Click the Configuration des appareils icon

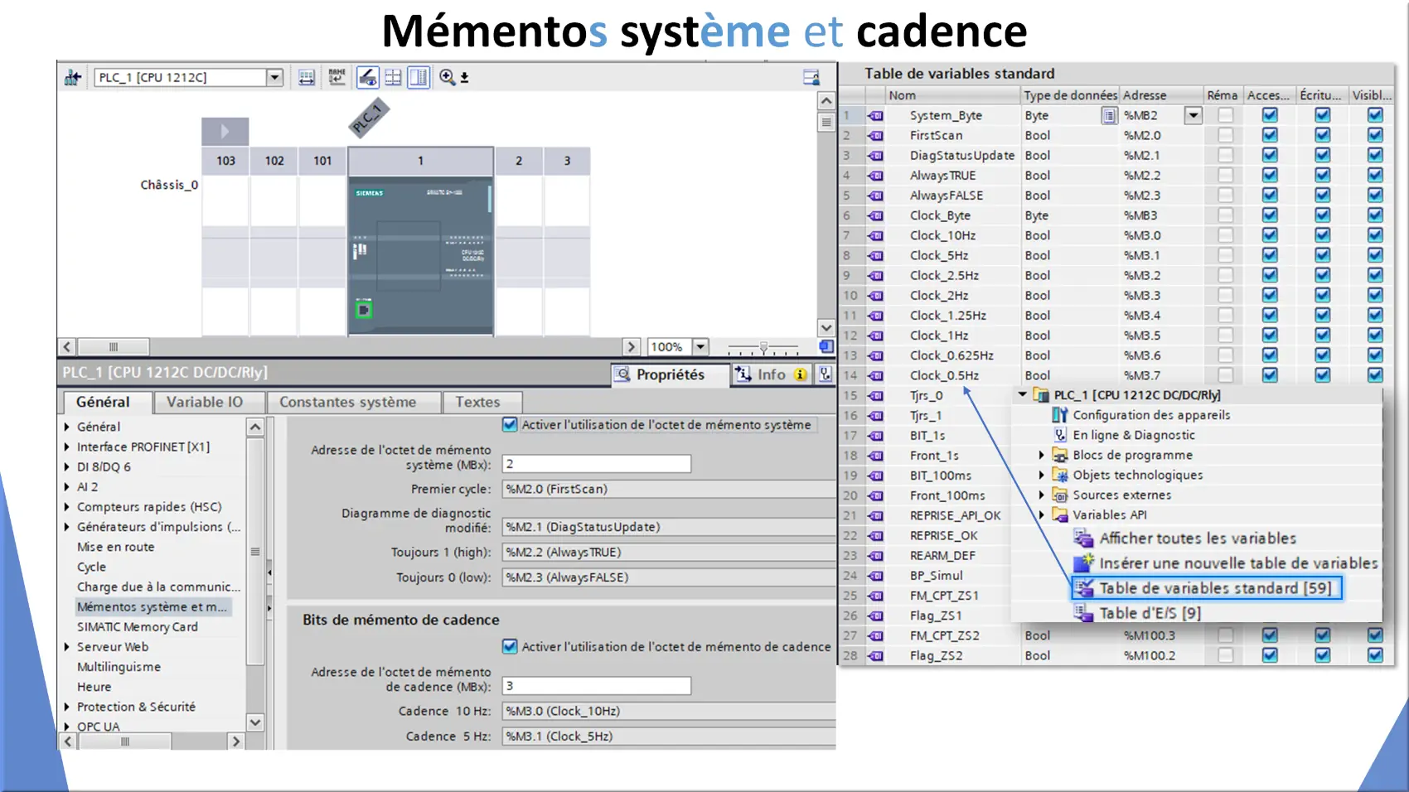click(x=1060, y=415)
